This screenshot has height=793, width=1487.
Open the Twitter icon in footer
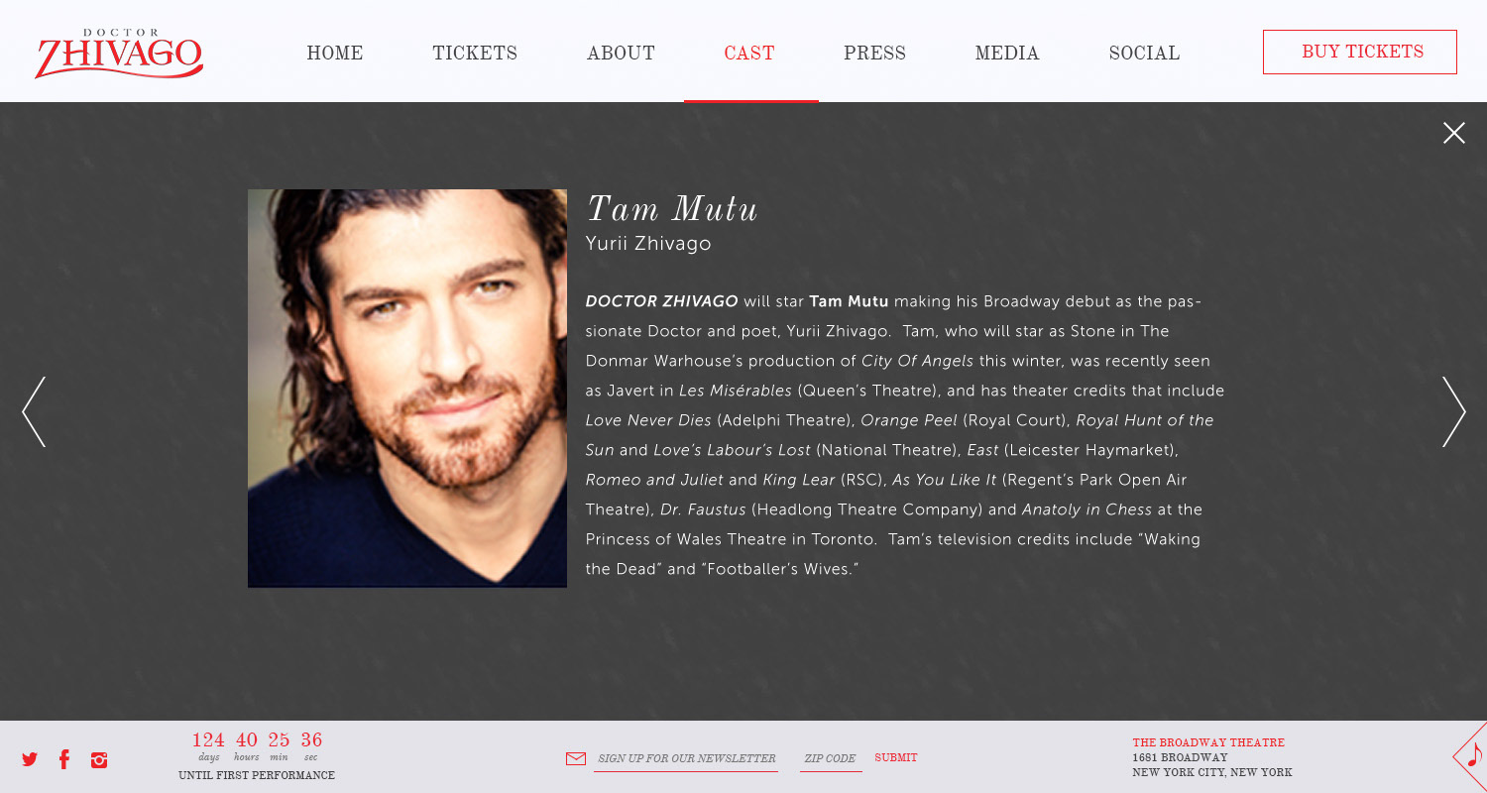tap(30, 760)
